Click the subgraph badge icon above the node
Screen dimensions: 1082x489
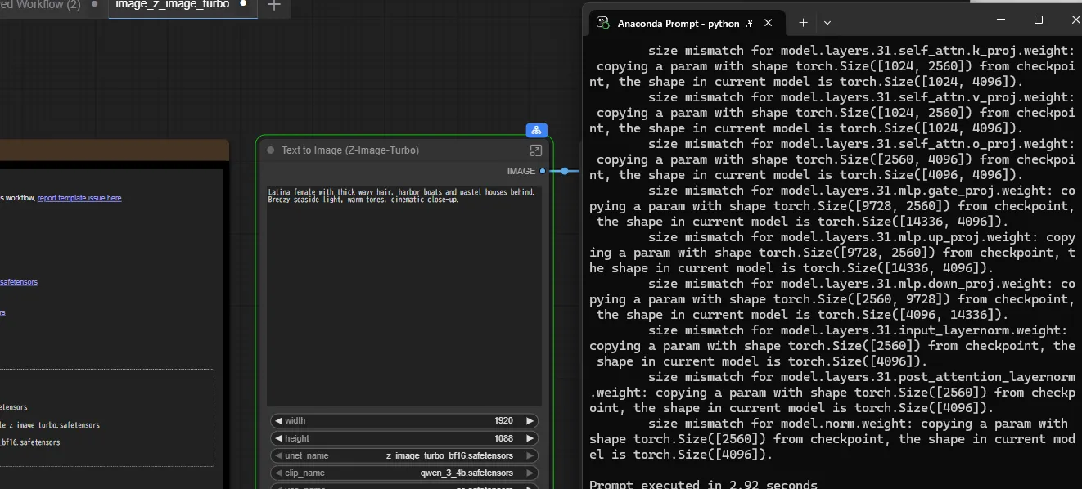tap(536, 130)
